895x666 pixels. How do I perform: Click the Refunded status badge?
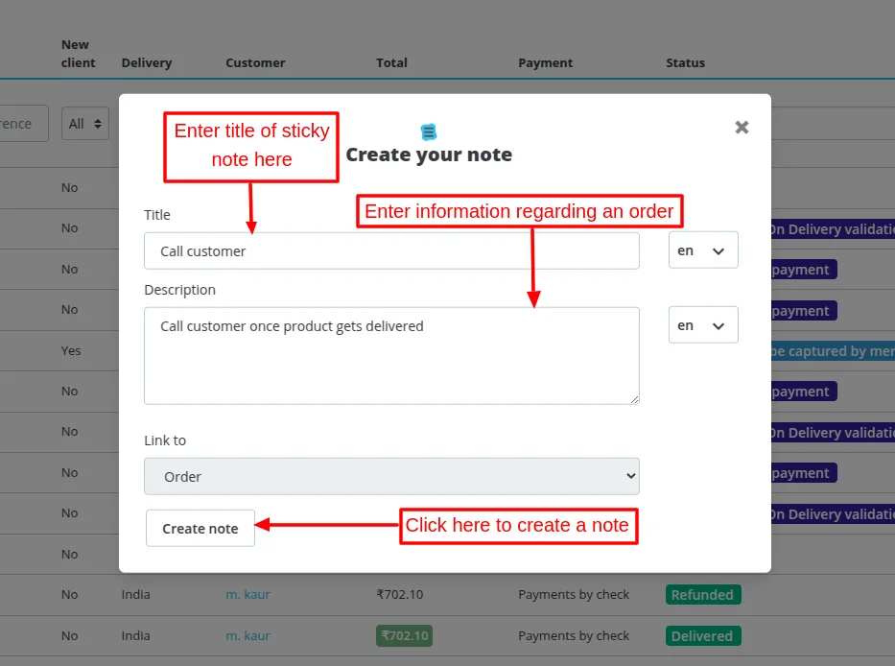click(702, 595)
